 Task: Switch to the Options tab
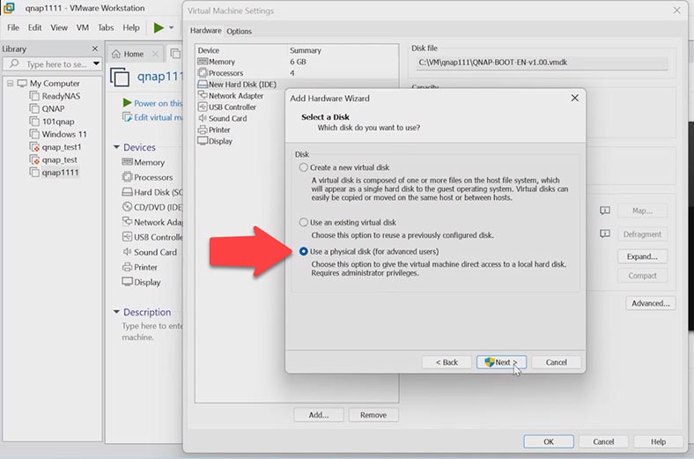coord(239,31)
